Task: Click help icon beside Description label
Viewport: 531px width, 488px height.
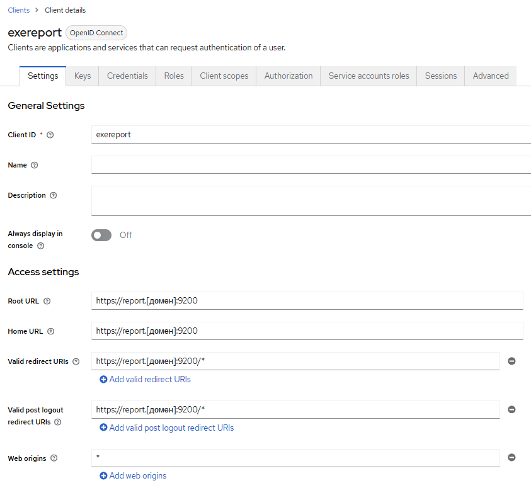Action: (53, 195)
